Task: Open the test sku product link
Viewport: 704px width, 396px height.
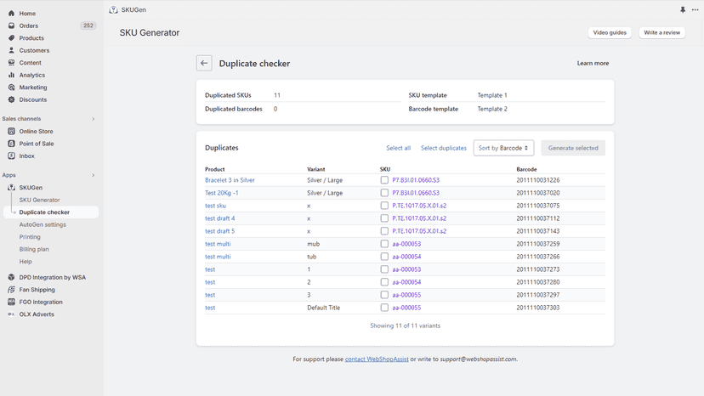Action: pos(215,206)
